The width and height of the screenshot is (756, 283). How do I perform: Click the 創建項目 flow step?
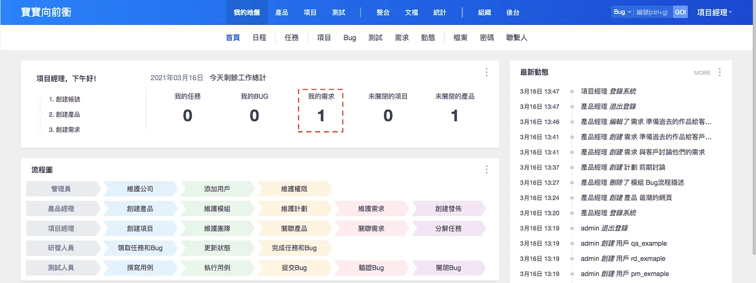140,228
